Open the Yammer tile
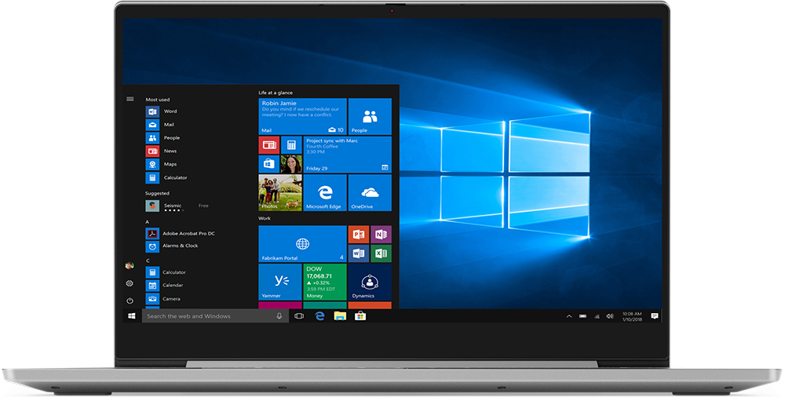This screenshot has width=785, height=397. pos(280,282)
